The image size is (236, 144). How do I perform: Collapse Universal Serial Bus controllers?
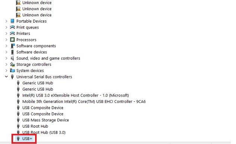(x=6, y=76)
